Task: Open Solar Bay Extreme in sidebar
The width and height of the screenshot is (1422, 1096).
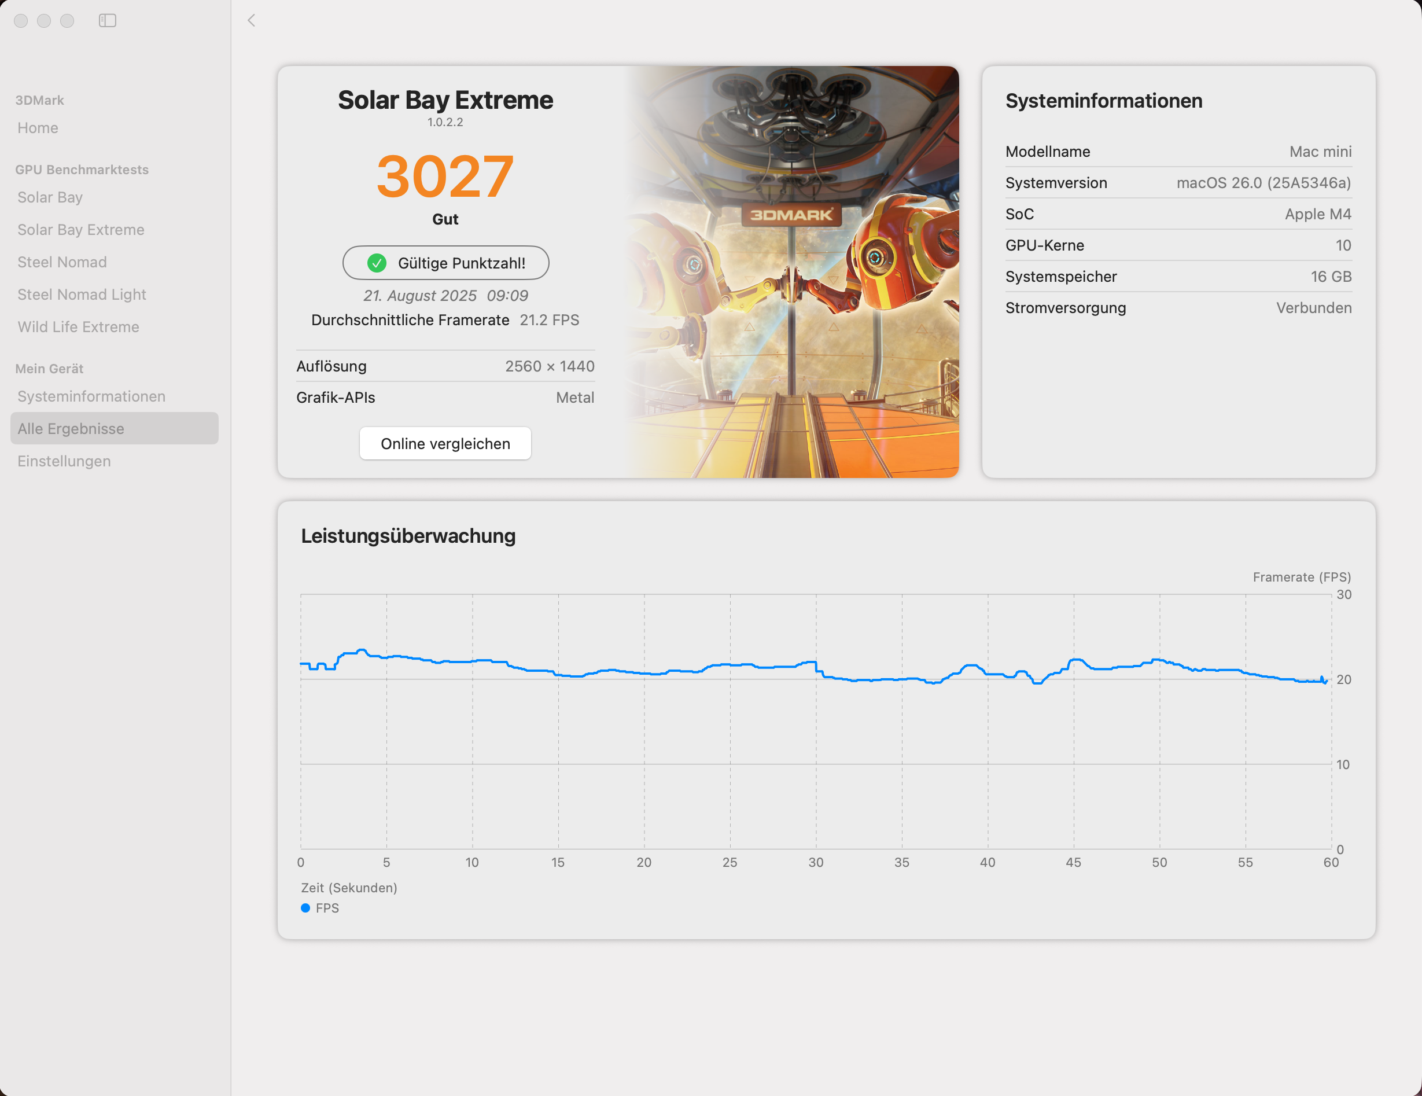Action: (x=81, y=230)
